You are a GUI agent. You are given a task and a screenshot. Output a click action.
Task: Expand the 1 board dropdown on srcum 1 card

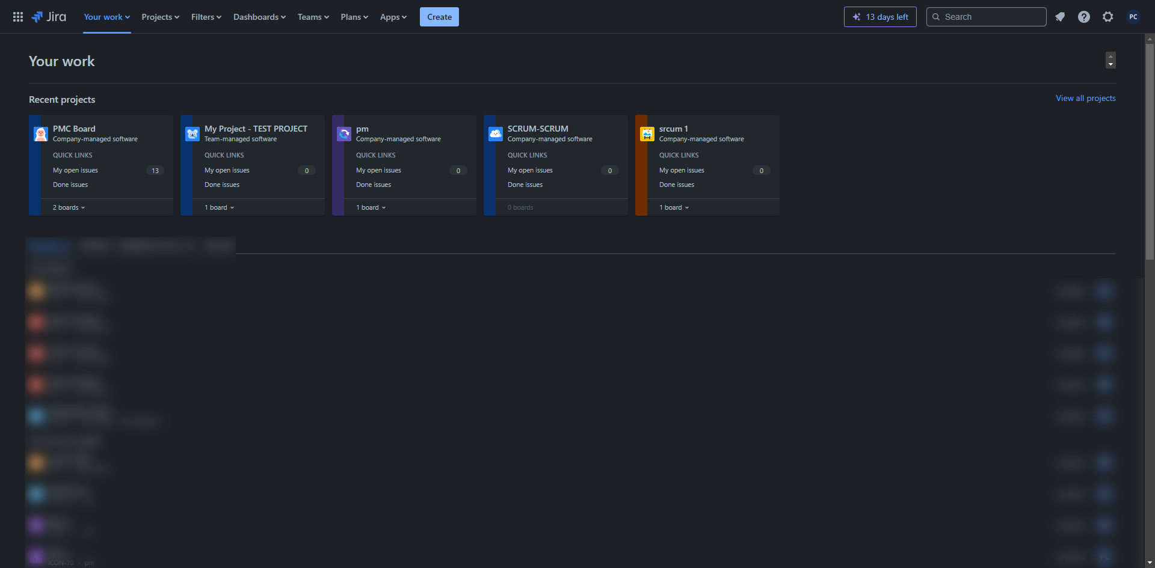[674, 207]
